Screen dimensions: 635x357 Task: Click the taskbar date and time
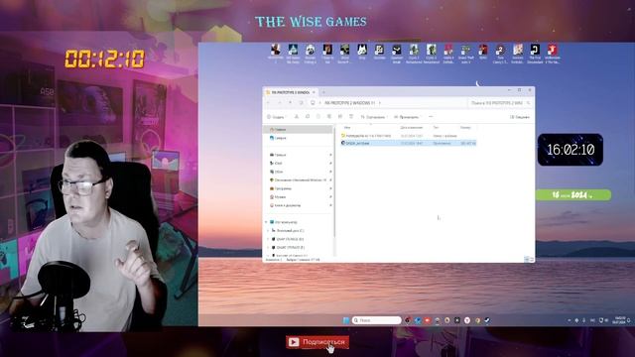pos(620,320)
